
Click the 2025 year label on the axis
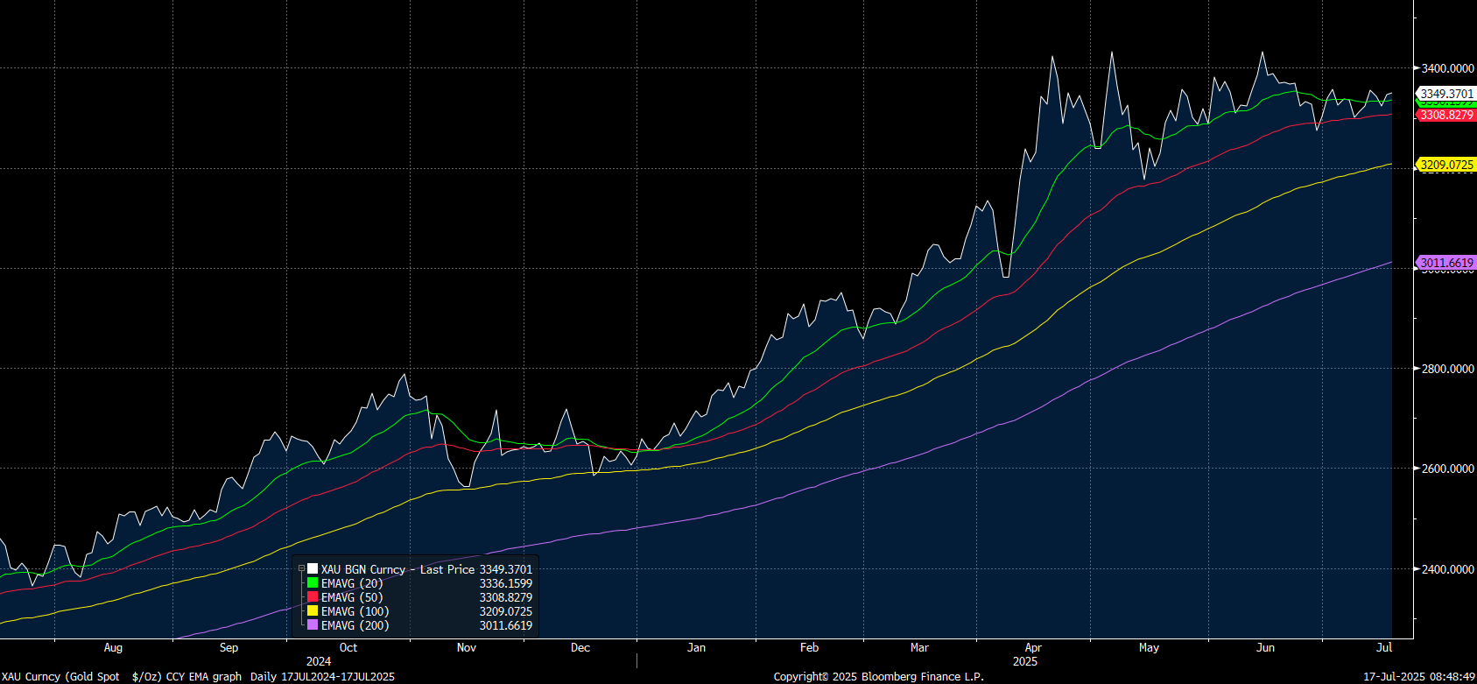(1025, 661)
